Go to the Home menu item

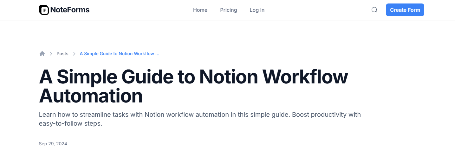click(x=200, y=10)
